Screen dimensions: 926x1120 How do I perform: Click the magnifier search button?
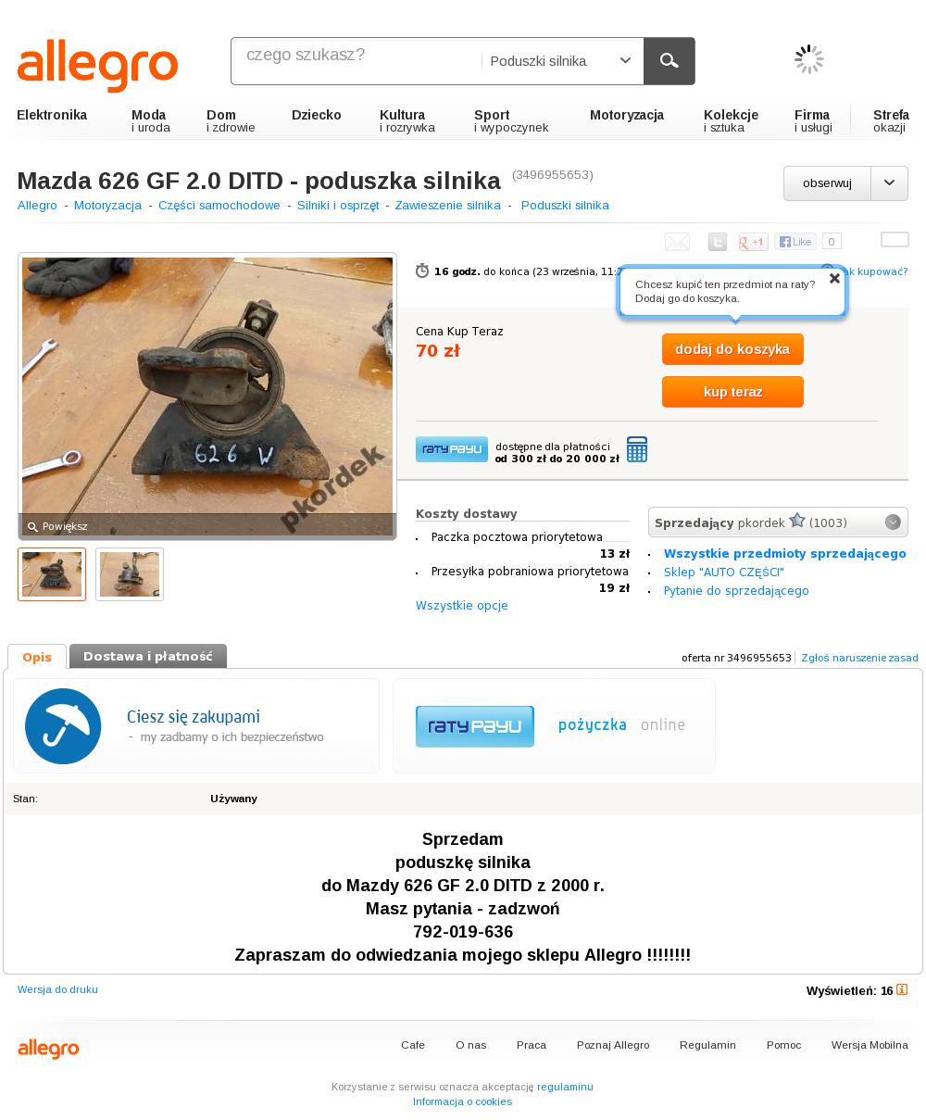(669, 61)
